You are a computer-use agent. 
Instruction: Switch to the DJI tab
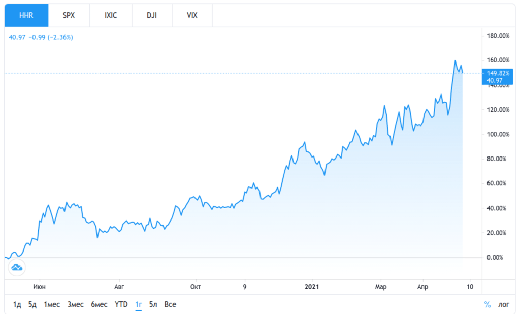click(x=151, y=15)
